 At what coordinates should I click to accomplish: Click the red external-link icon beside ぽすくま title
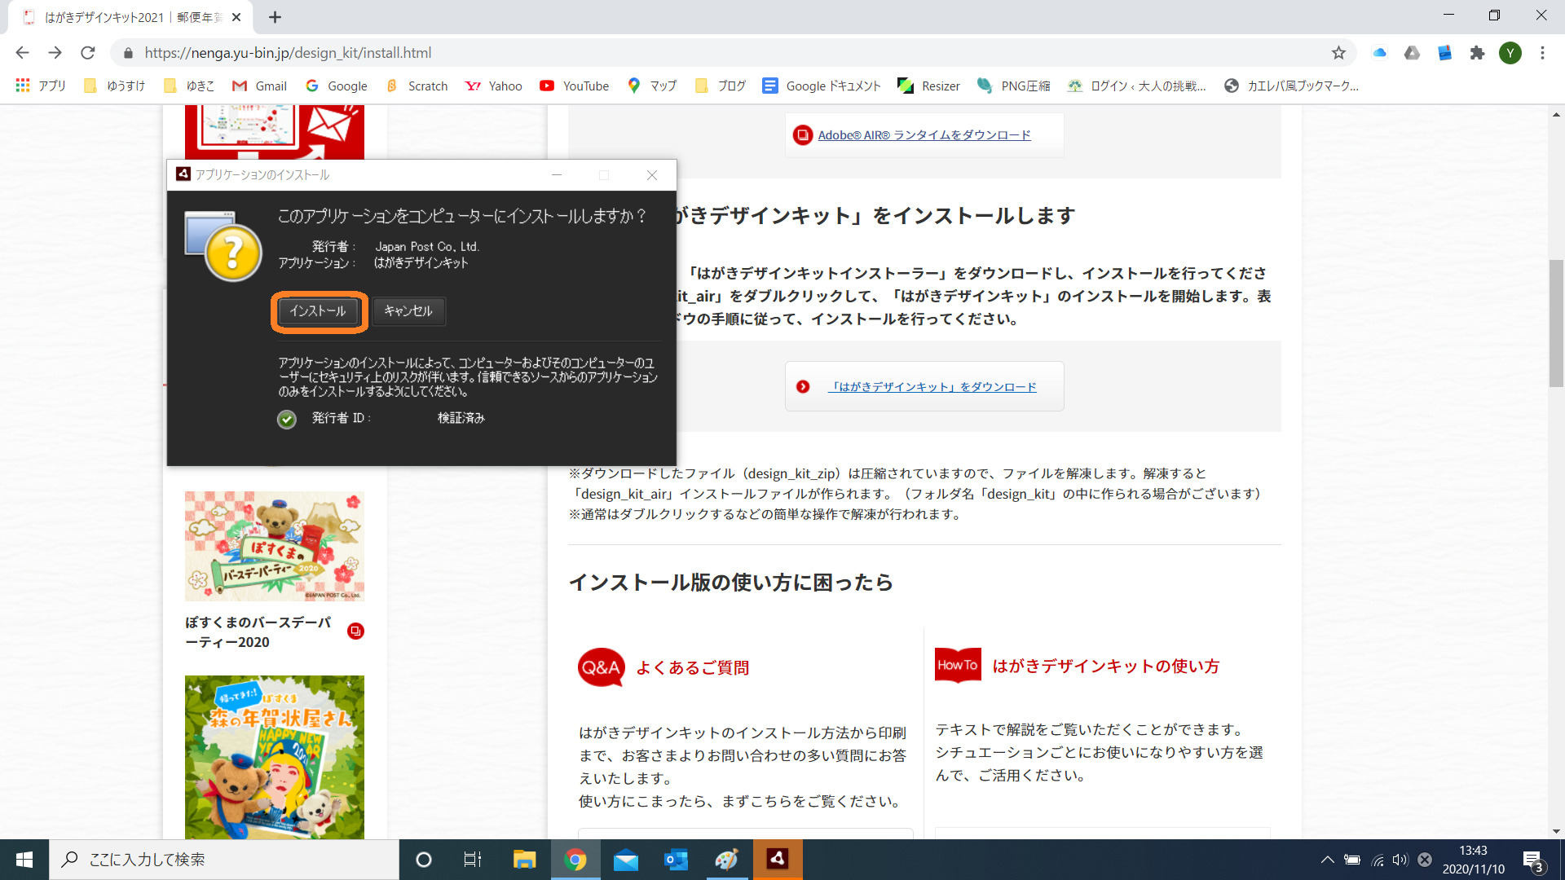point(355,631)
